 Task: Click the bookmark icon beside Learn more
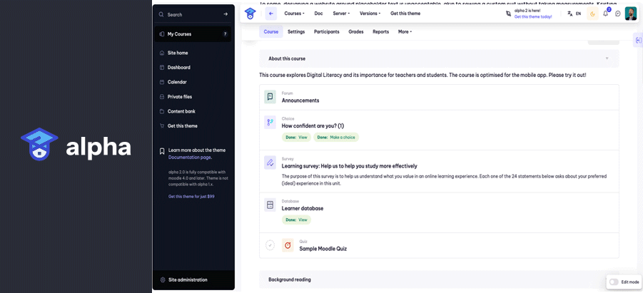[x=162, y=151]
